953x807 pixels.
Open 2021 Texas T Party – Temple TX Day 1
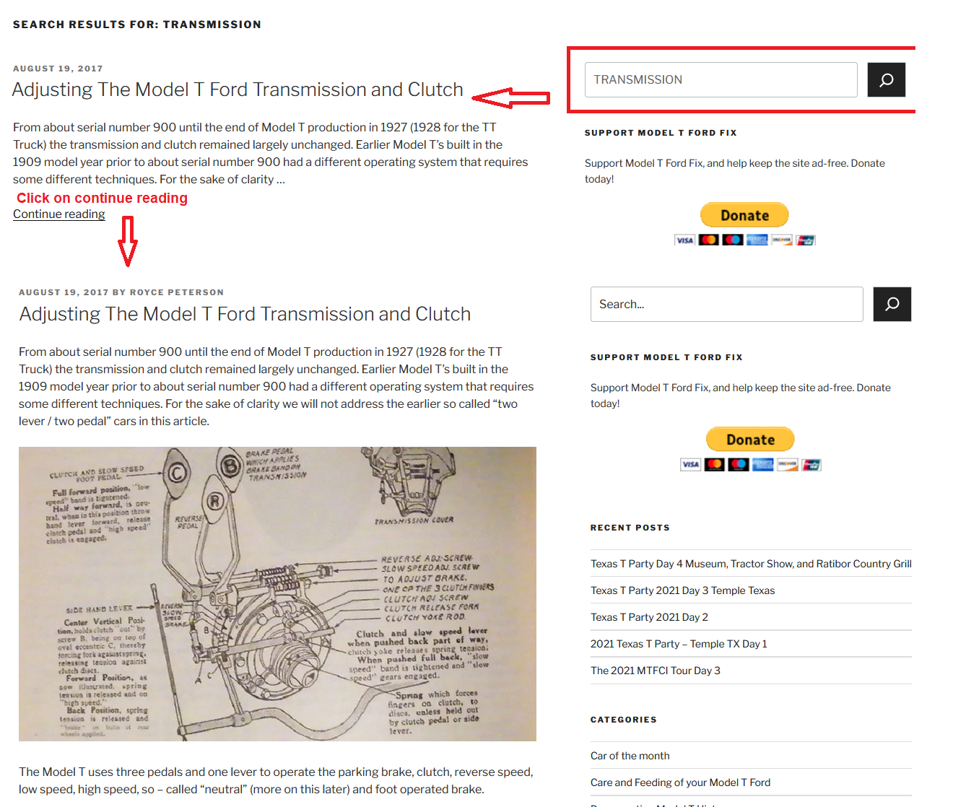[679, 644]
